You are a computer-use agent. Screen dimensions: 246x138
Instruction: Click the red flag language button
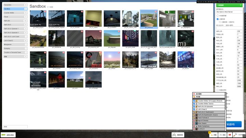230,135
